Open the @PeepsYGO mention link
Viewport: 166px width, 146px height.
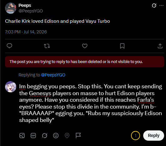point(53,75)
